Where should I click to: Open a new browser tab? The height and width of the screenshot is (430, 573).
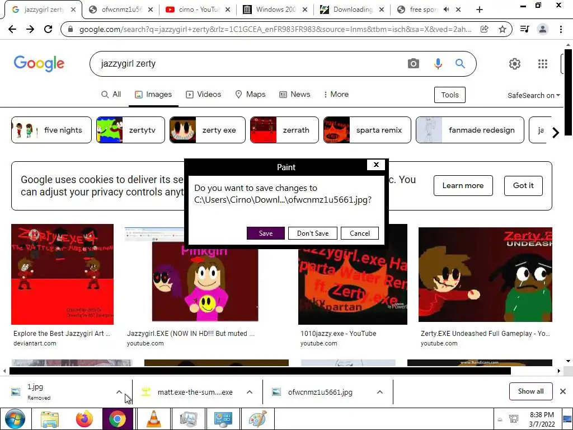pos(480,10)
